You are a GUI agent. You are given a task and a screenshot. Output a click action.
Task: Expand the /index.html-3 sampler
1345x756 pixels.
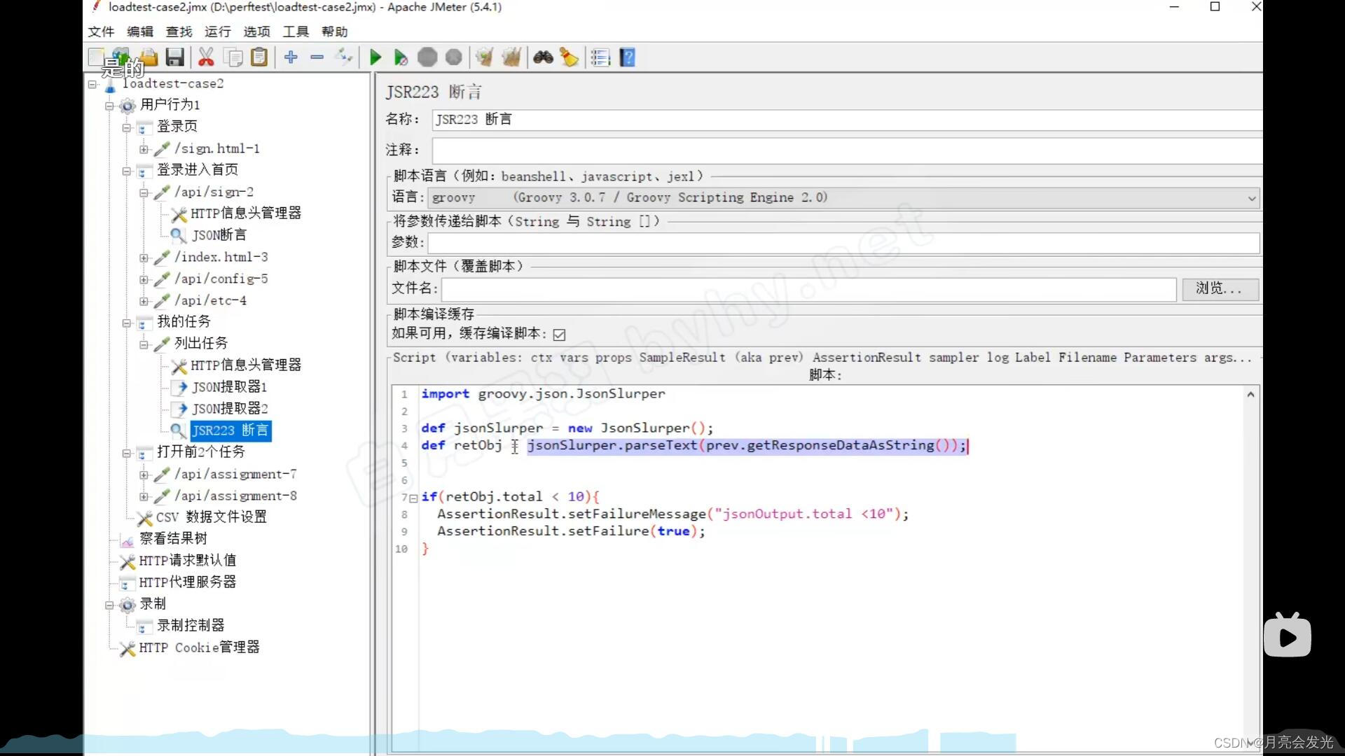point(144,258)
